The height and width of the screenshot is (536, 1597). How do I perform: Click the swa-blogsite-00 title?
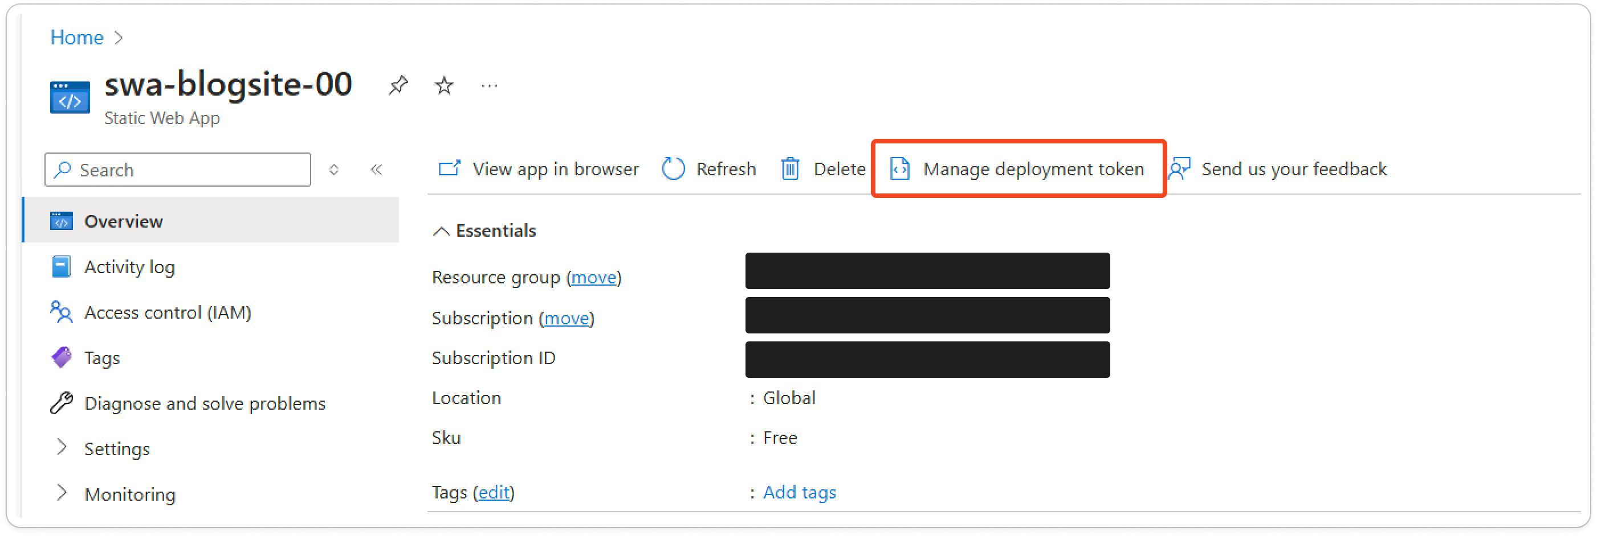coord(228,84)
